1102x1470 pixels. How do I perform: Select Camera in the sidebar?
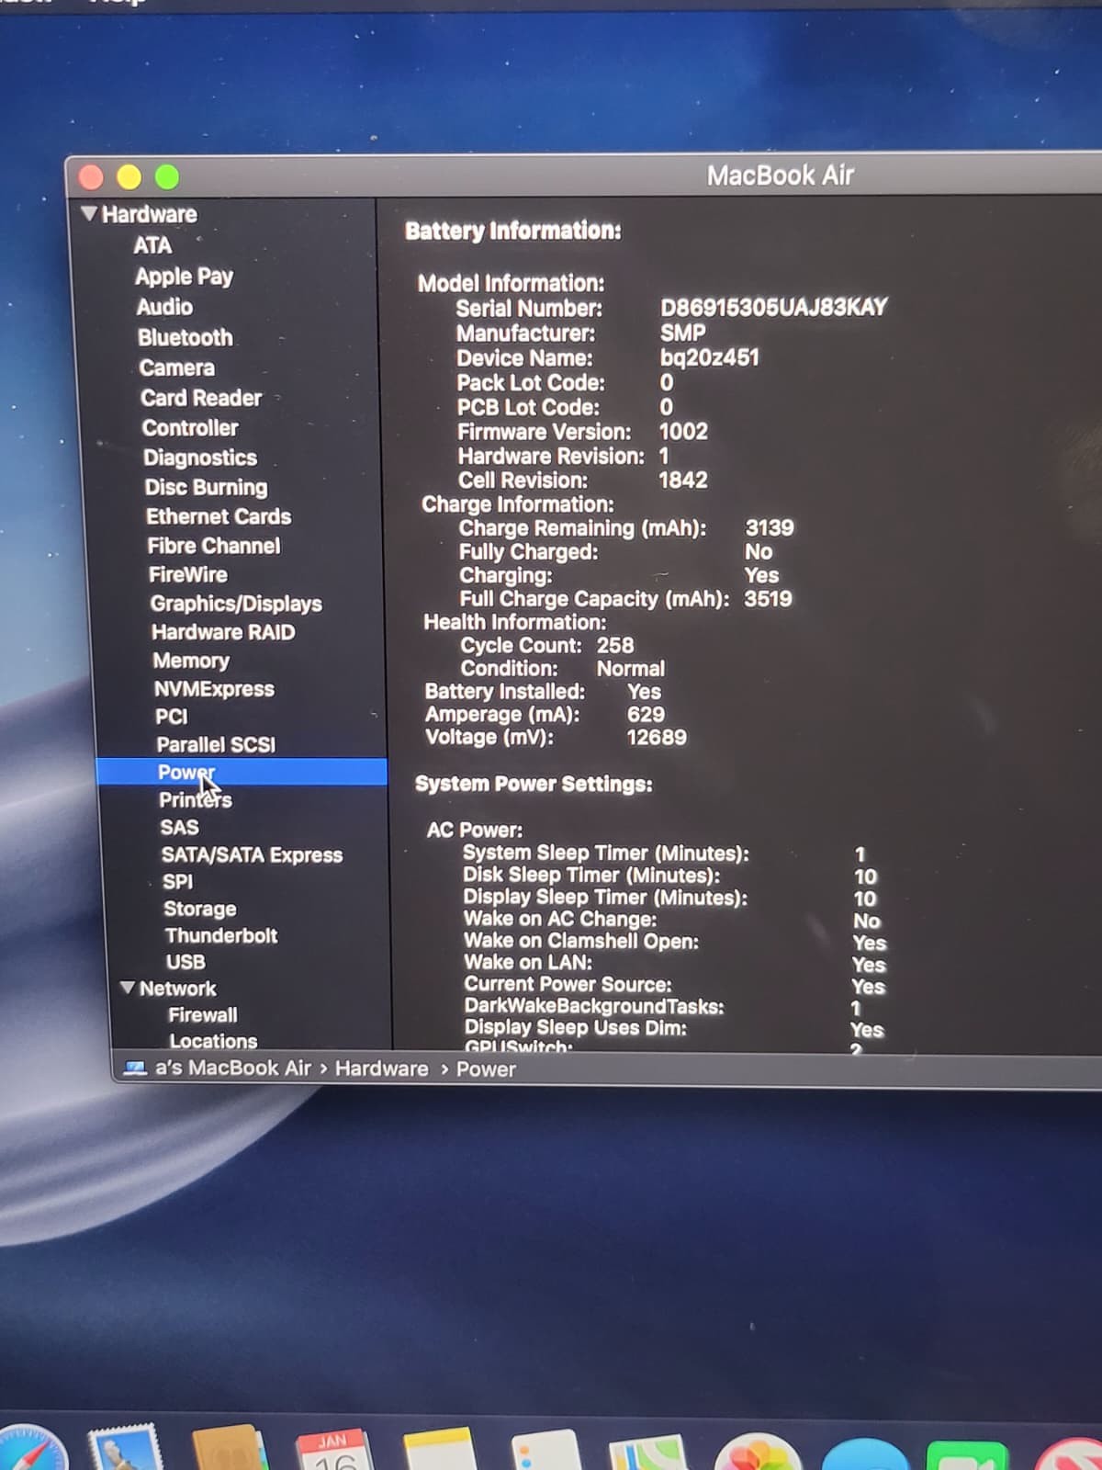[x=176, y=367]
